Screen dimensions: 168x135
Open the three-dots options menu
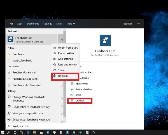(138, 24)
